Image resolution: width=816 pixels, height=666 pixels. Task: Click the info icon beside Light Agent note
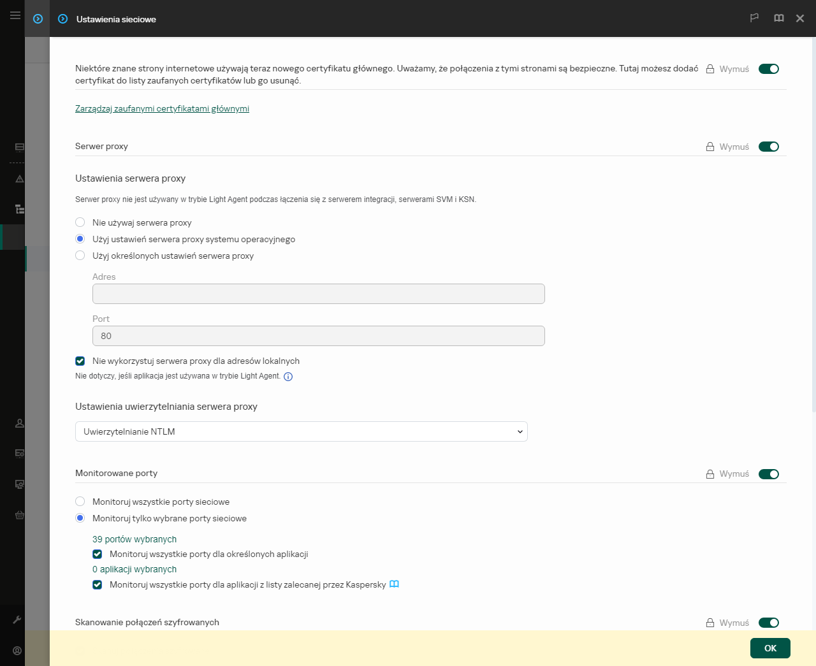point(288,377)
